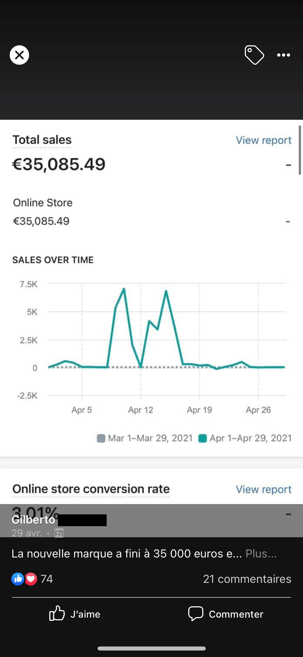Tap the 29 avr. post date
Viewport: 303px width, 657px height.
point(27,533)
